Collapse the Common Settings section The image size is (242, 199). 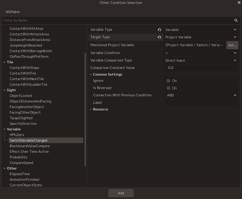91,74
